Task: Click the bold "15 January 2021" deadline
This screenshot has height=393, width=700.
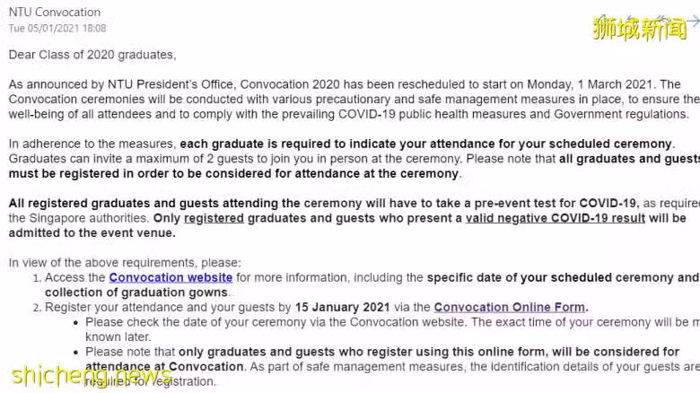Action: [343, 307]
